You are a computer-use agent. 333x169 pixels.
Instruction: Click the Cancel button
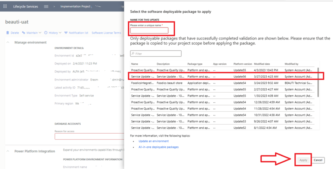[318, 160]
